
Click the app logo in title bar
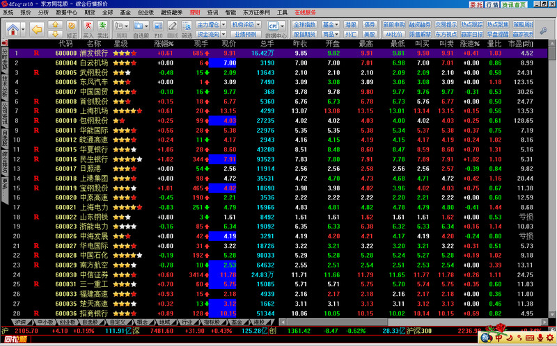(4, 4)
